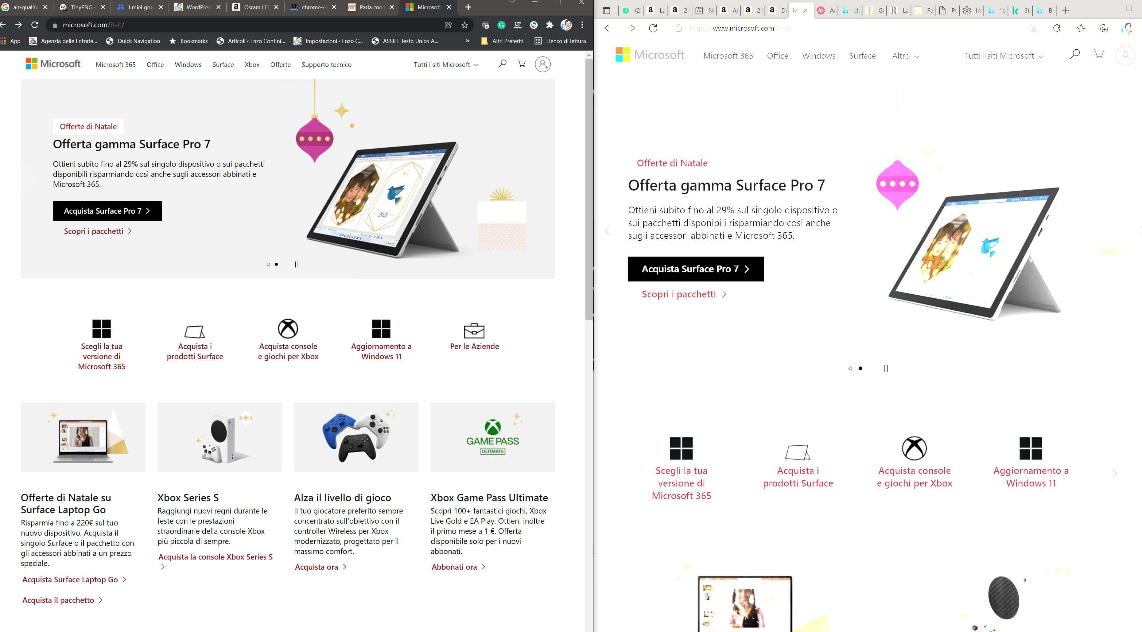
Task: Click the Xbox logo icon on the right page
Action: point(914,448)
